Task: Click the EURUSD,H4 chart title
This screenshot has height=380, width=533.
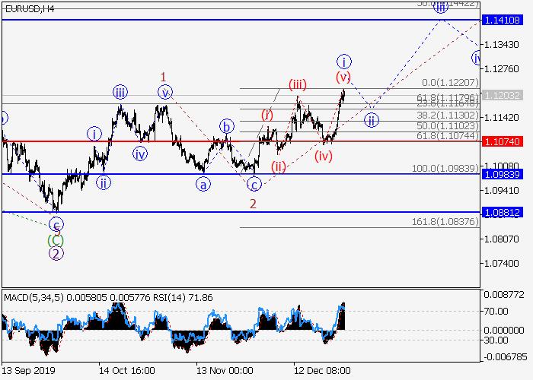Action: [x=30, y=8]
